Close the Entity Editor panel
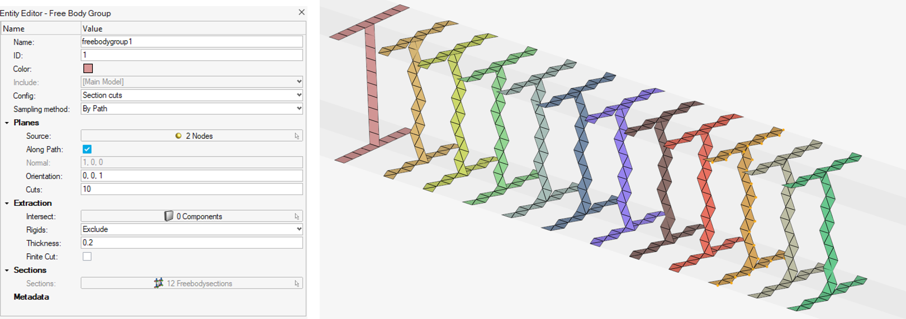This screenshot has width=906, height=319. [301, 12]
